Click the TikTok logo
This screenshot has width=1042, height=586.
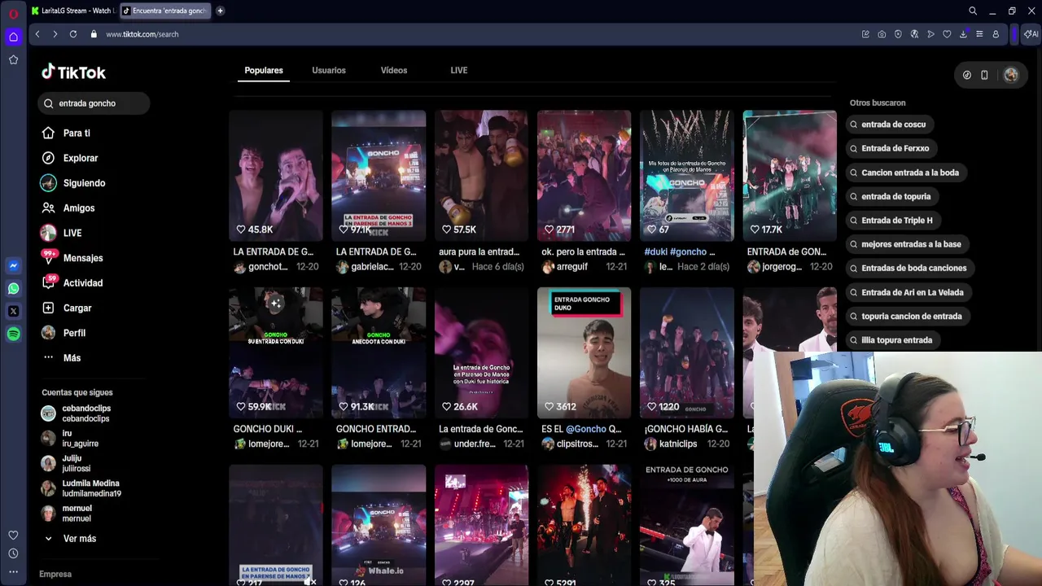click(73, 72)
